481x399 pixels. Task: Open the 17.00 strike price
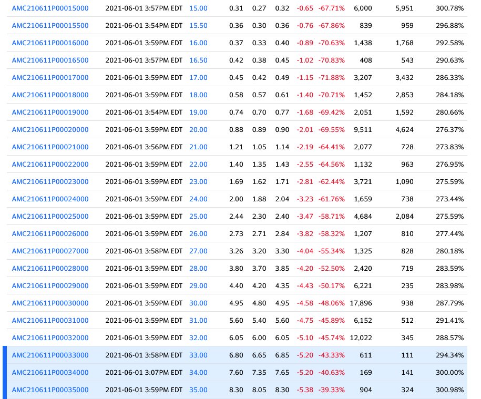tap(198, 78)
